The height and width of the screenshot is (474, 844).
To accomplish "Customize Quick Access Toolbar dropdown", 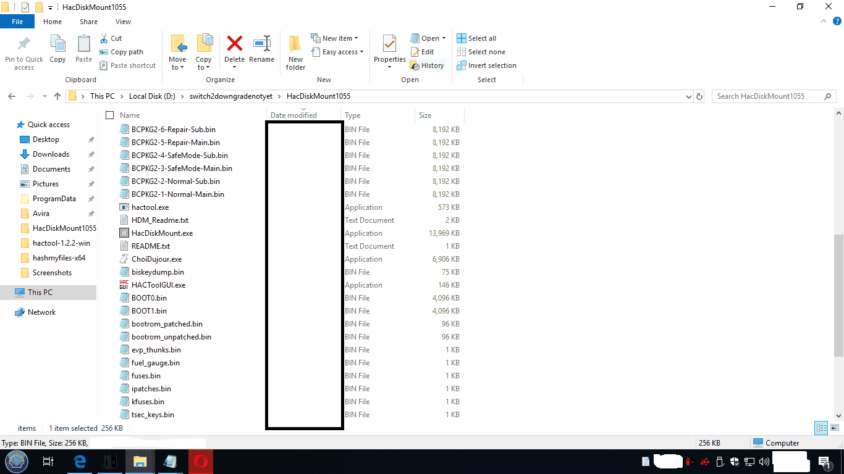I will 50,7.
